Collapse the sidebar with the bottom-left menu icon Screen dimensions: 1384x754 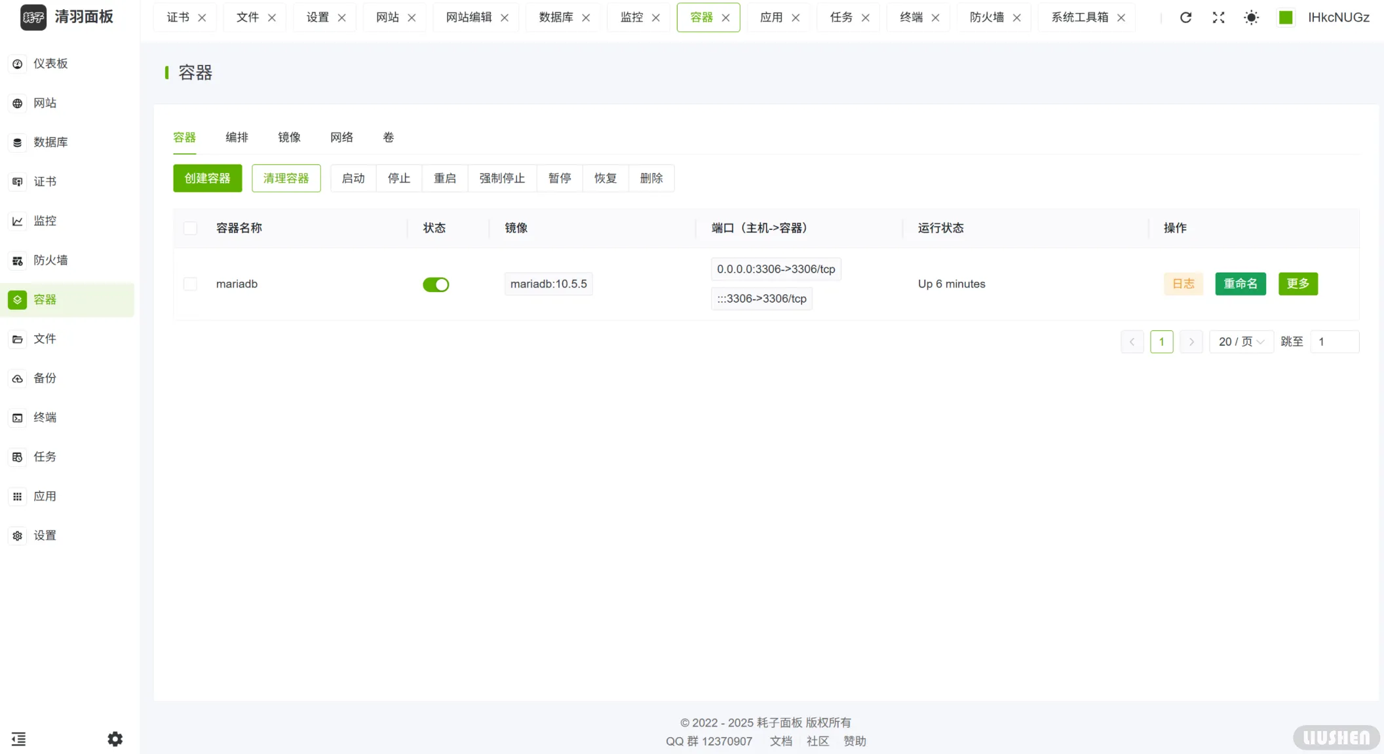point(18,739)
